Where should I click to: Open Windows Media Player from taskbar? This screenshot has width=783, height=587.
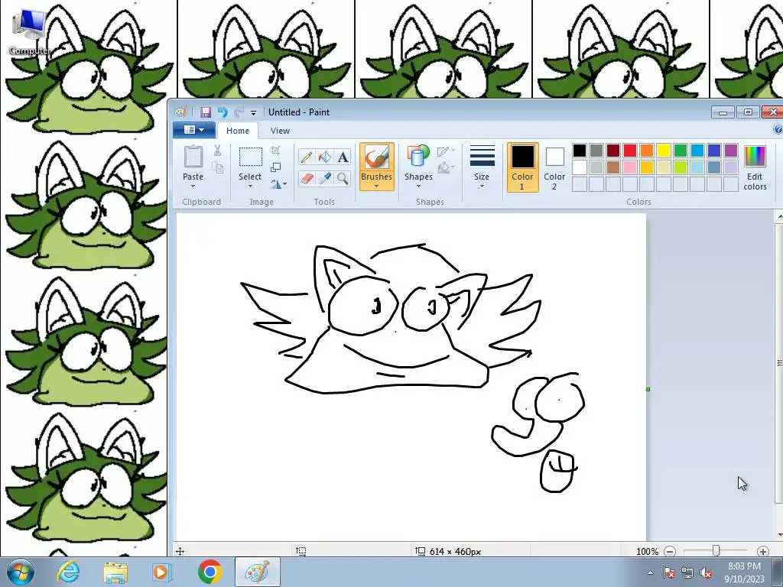(x=161, y=572)
